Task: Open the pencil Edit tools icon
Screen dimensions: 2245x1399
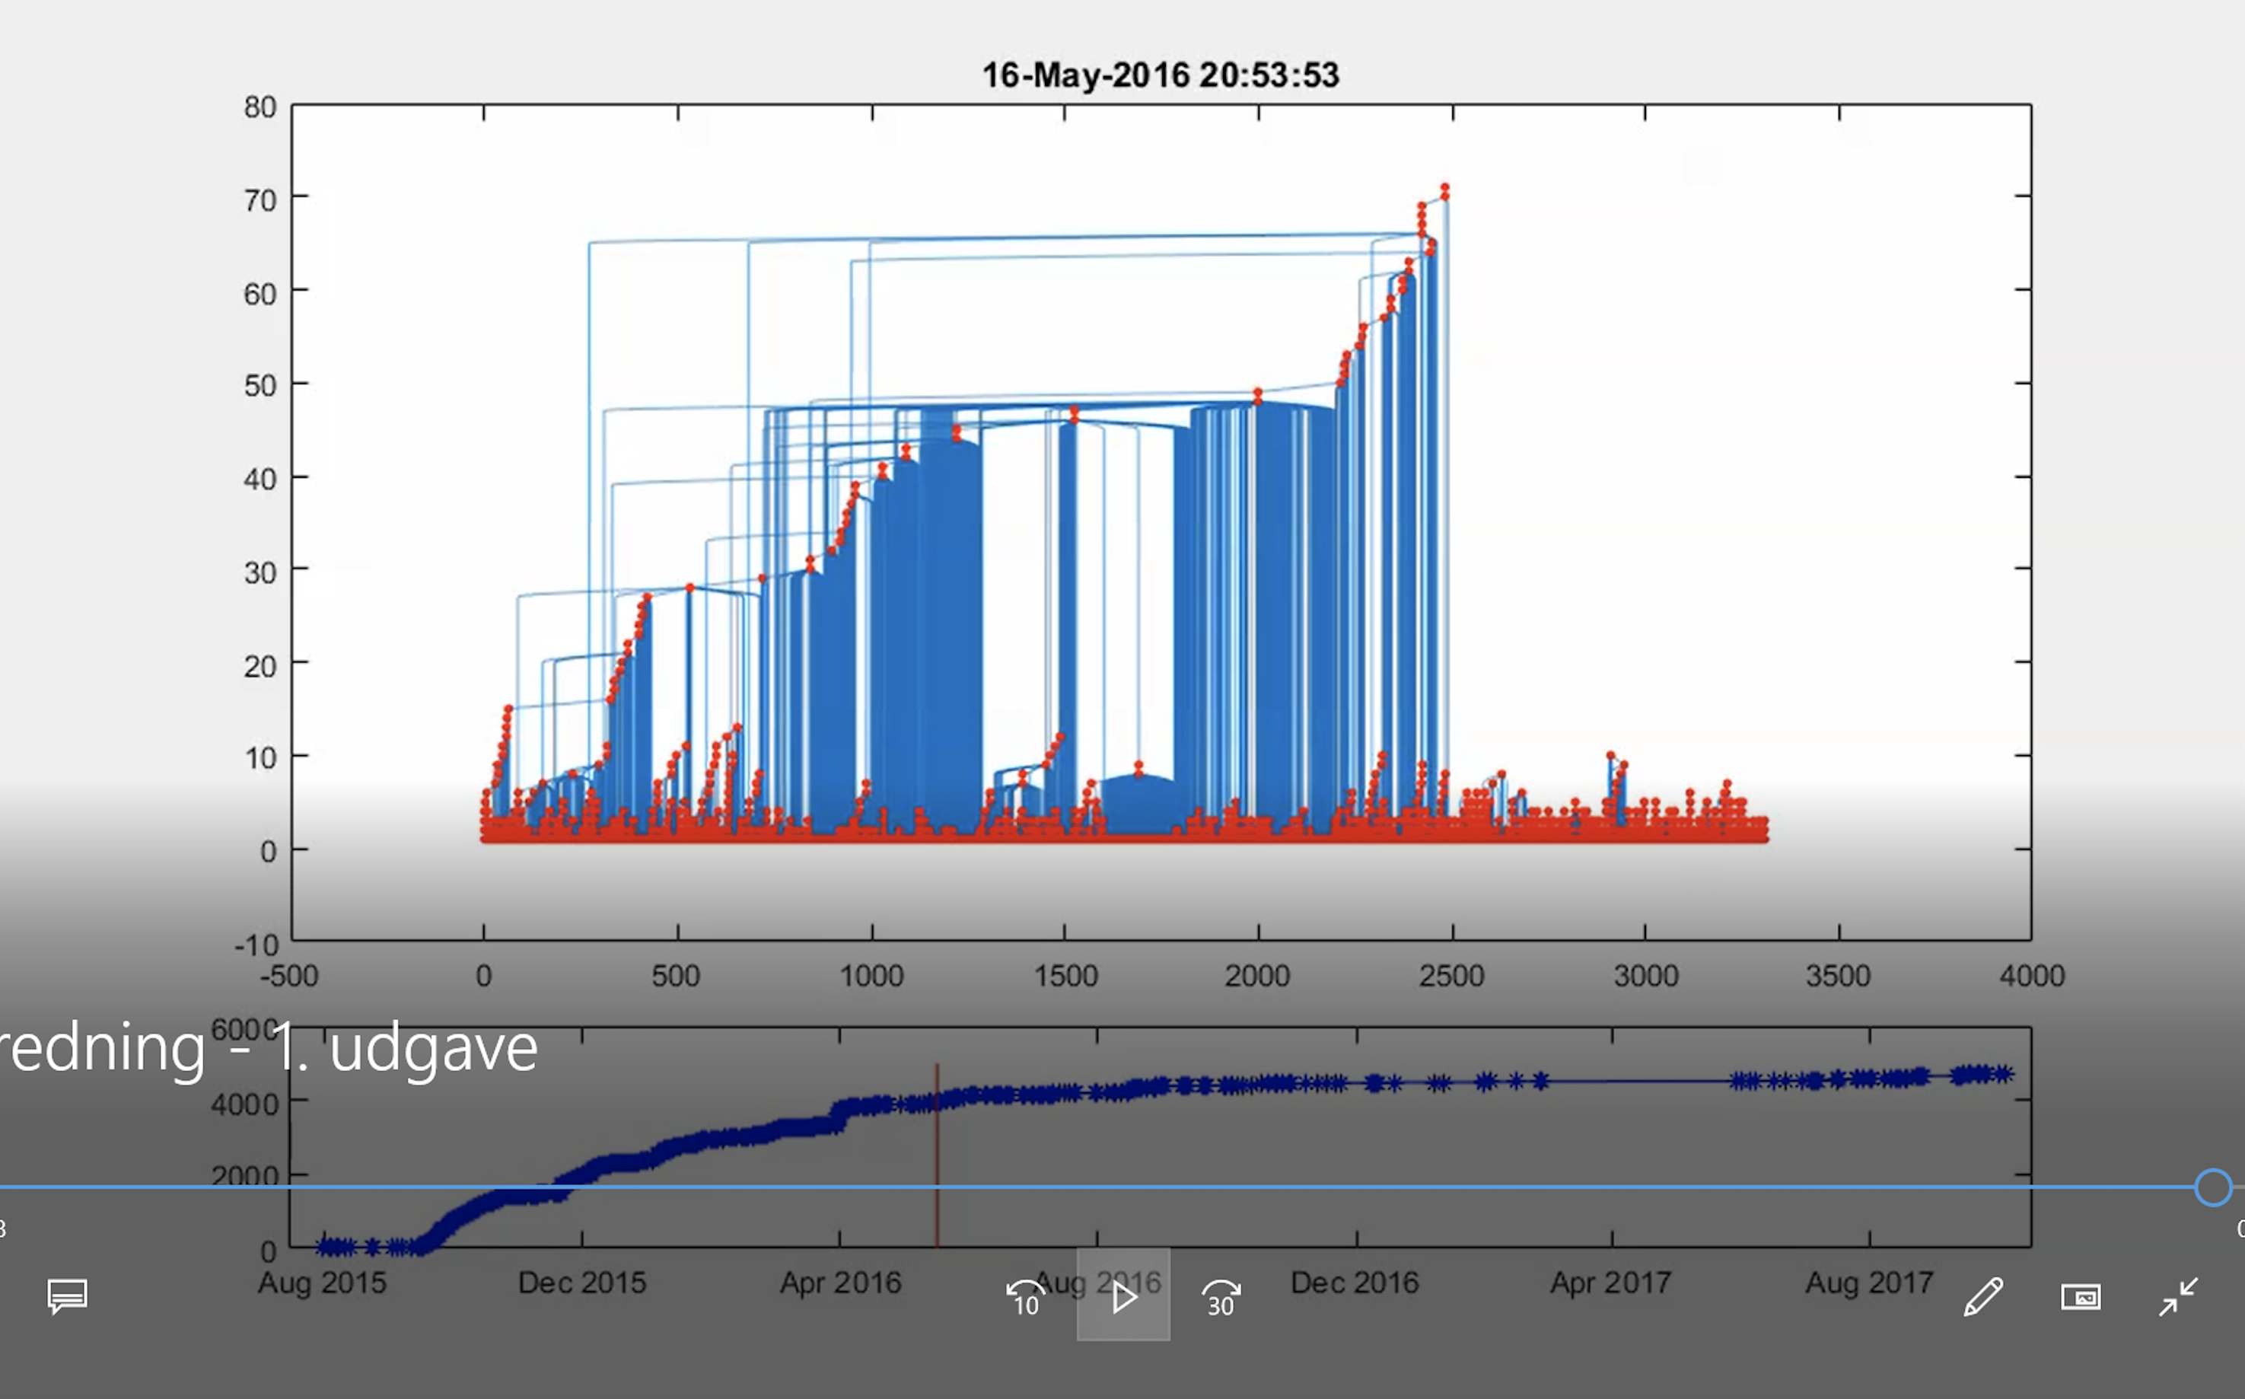Action: pos(1982,1296)
